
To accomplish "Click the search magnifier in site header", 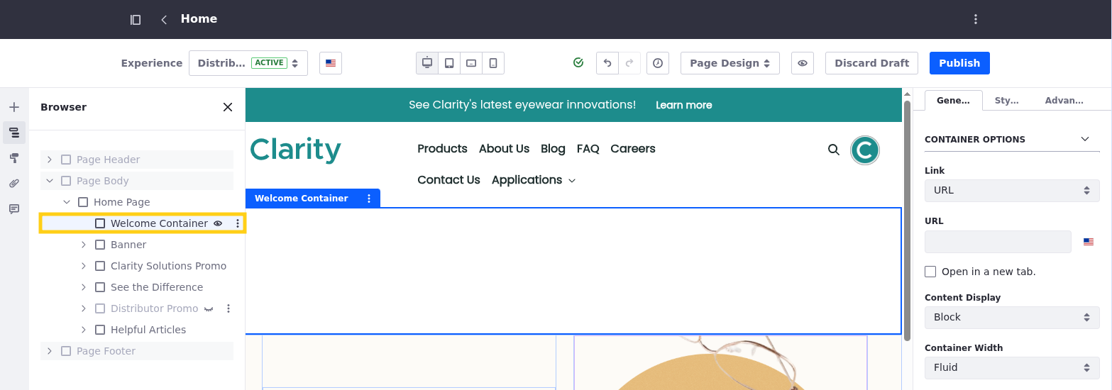I will 834,150.
